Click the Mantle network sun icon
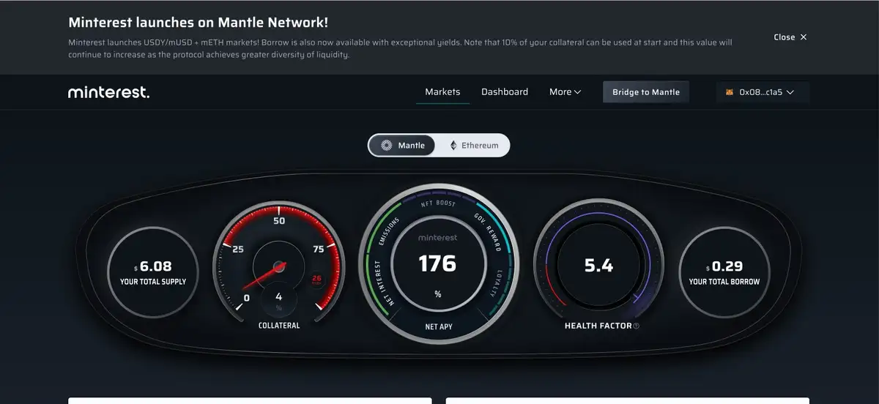The image size is (879, 404). [x=387, y=145]
